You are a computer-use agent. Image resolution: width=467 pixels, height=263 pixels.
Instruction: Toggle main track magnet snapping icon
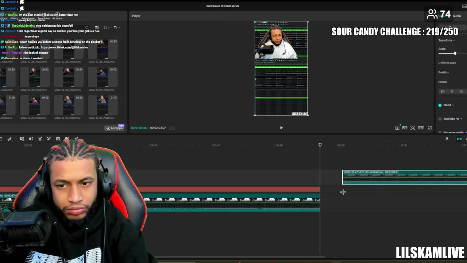point(459,139)
